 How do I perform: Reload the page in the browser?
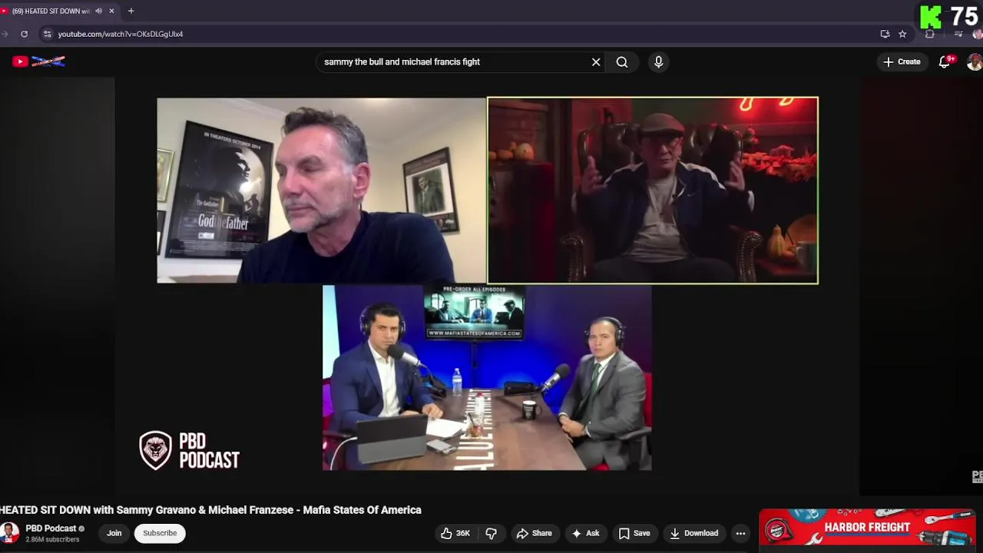(24, 34)
